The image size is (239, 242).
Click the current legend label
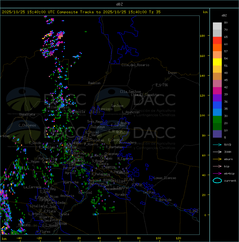(230, 181)
